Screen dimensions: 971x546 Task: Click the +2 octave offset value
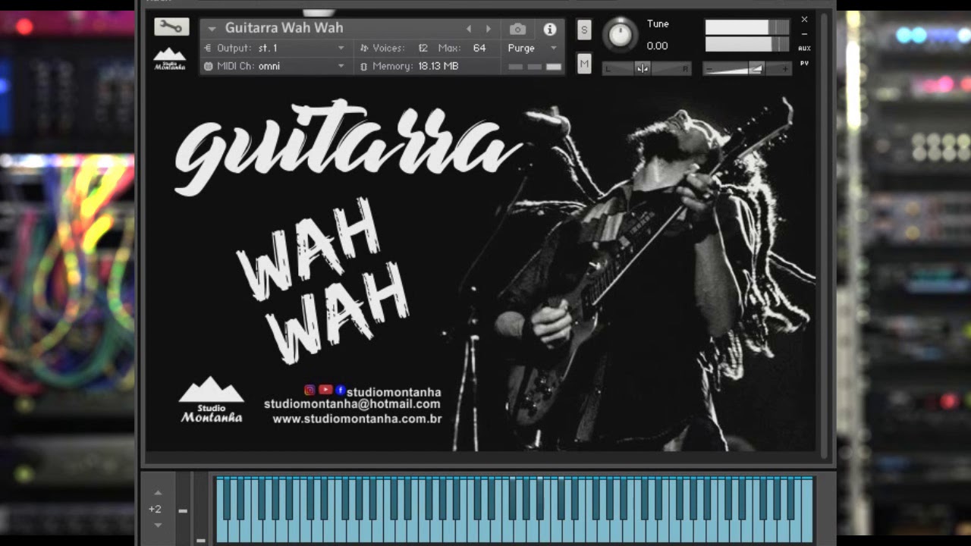156,509
